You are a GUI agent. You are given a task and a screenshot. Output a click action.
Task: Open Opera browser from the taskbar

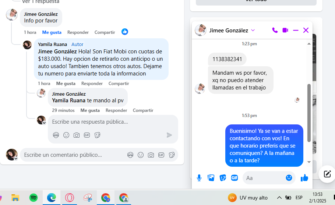tap(70, 198)
